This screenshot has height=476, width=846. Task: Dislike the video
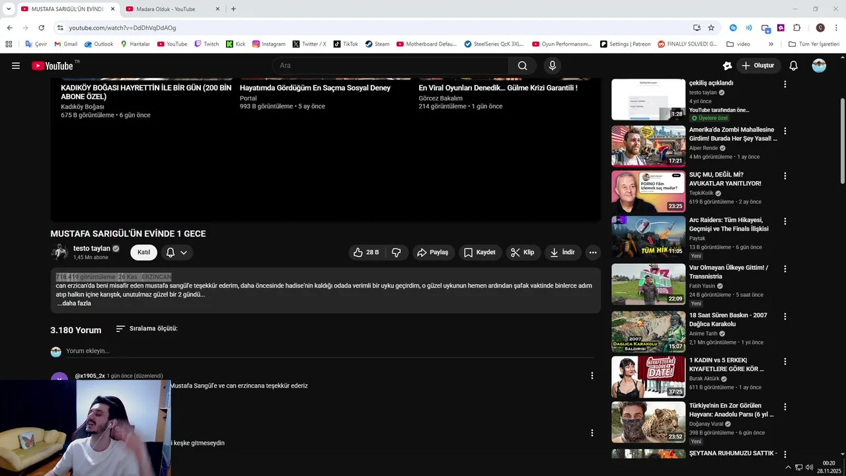397,252
